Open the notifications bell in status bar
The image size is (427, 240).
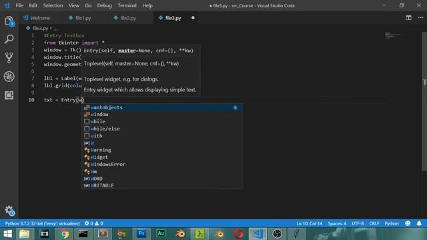coord(419,223)
